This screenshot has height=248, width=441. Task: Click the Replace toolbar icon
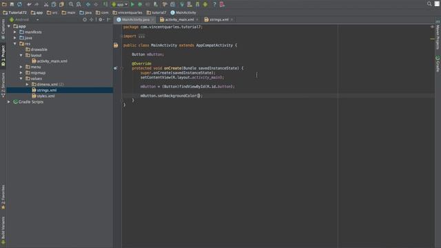tap(79, 4)
